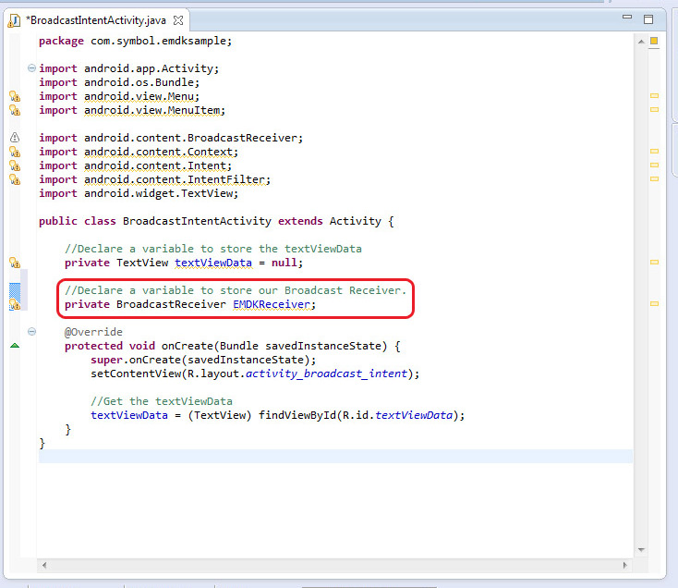Collapse the onCreate method fold toggle
The width and height of the screenshot is (678, 588).
32,332
